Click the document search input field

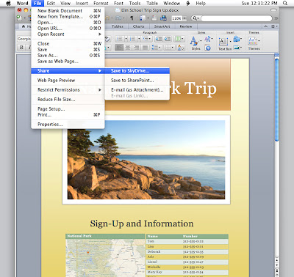coord(237,18)
